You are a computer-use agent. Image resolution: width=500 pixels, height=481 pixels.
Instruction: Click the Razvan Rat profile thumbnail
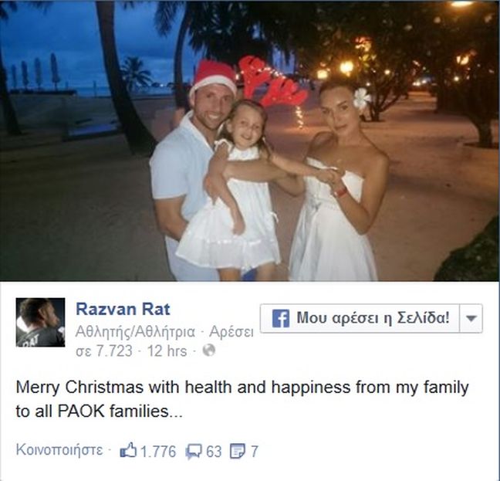(x=40, y=322)
